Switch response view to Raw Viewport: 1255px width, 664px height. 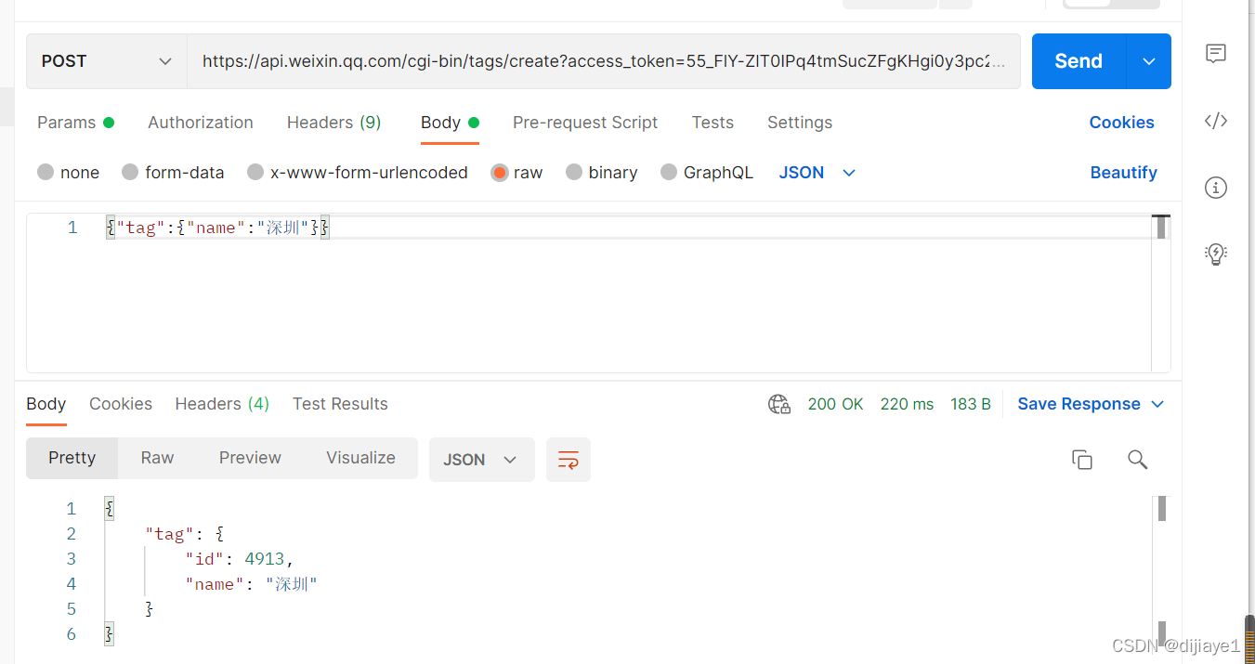(158, 458)
